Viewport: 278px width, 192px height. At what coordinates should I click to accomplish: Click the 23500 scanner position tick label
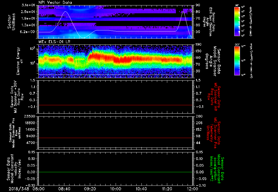(30, 116)
